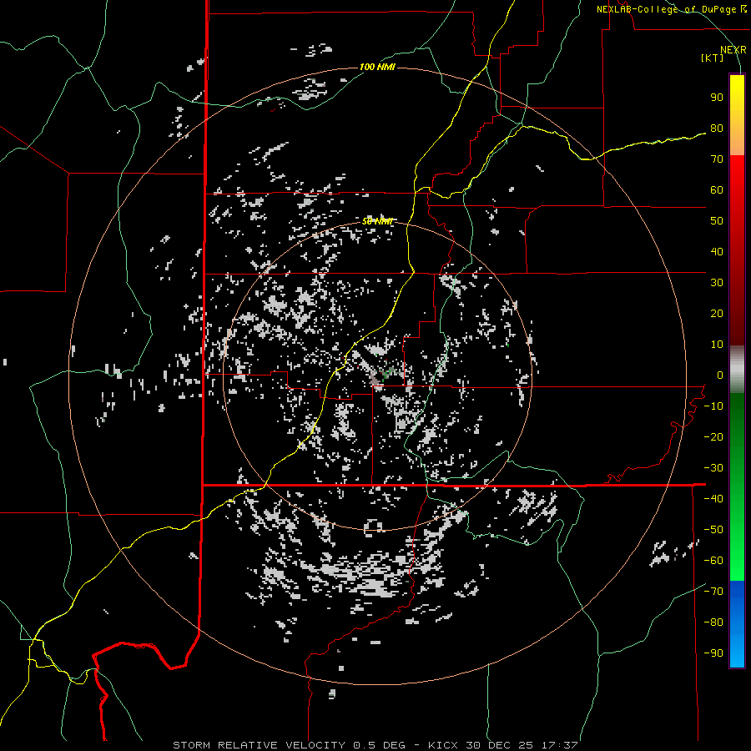The width and height of the screenshot is (751, 751).
Task: Pick the dark green -20 knot scale segment
Action: [737, 436]
